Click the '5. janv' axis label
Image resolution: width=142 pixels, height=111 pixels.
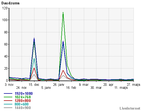(46, 88)
